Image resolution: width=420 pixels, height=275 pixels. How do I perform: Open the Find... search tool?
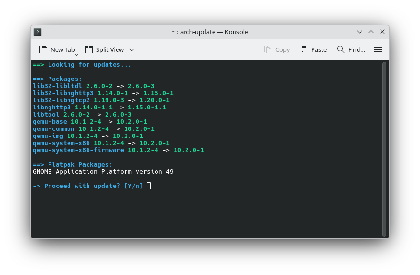pos(351,49)
